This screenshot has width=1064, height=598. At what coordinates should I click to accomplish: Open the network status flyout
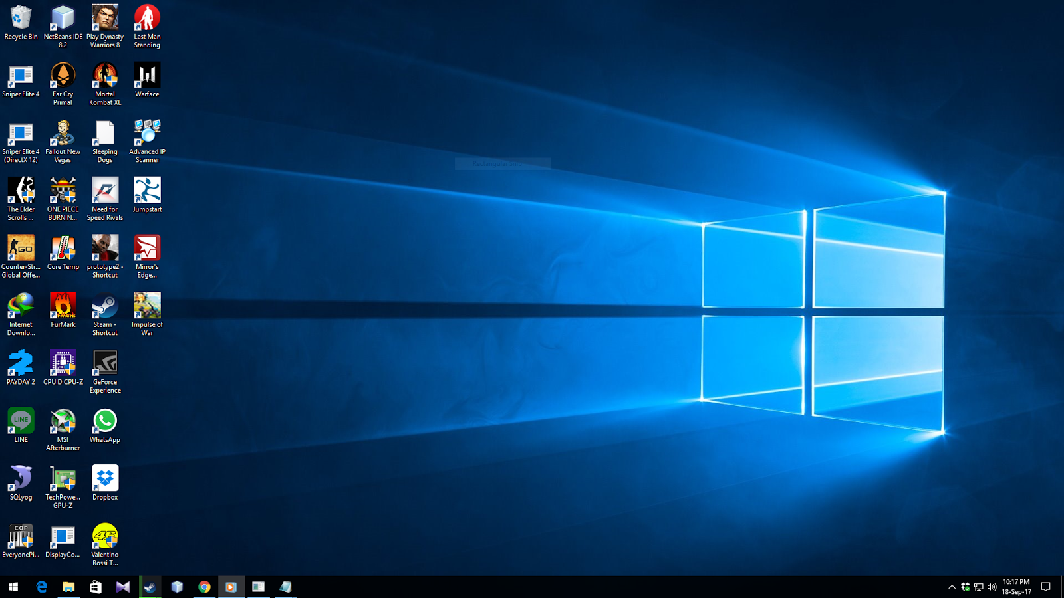pos(979,587)
